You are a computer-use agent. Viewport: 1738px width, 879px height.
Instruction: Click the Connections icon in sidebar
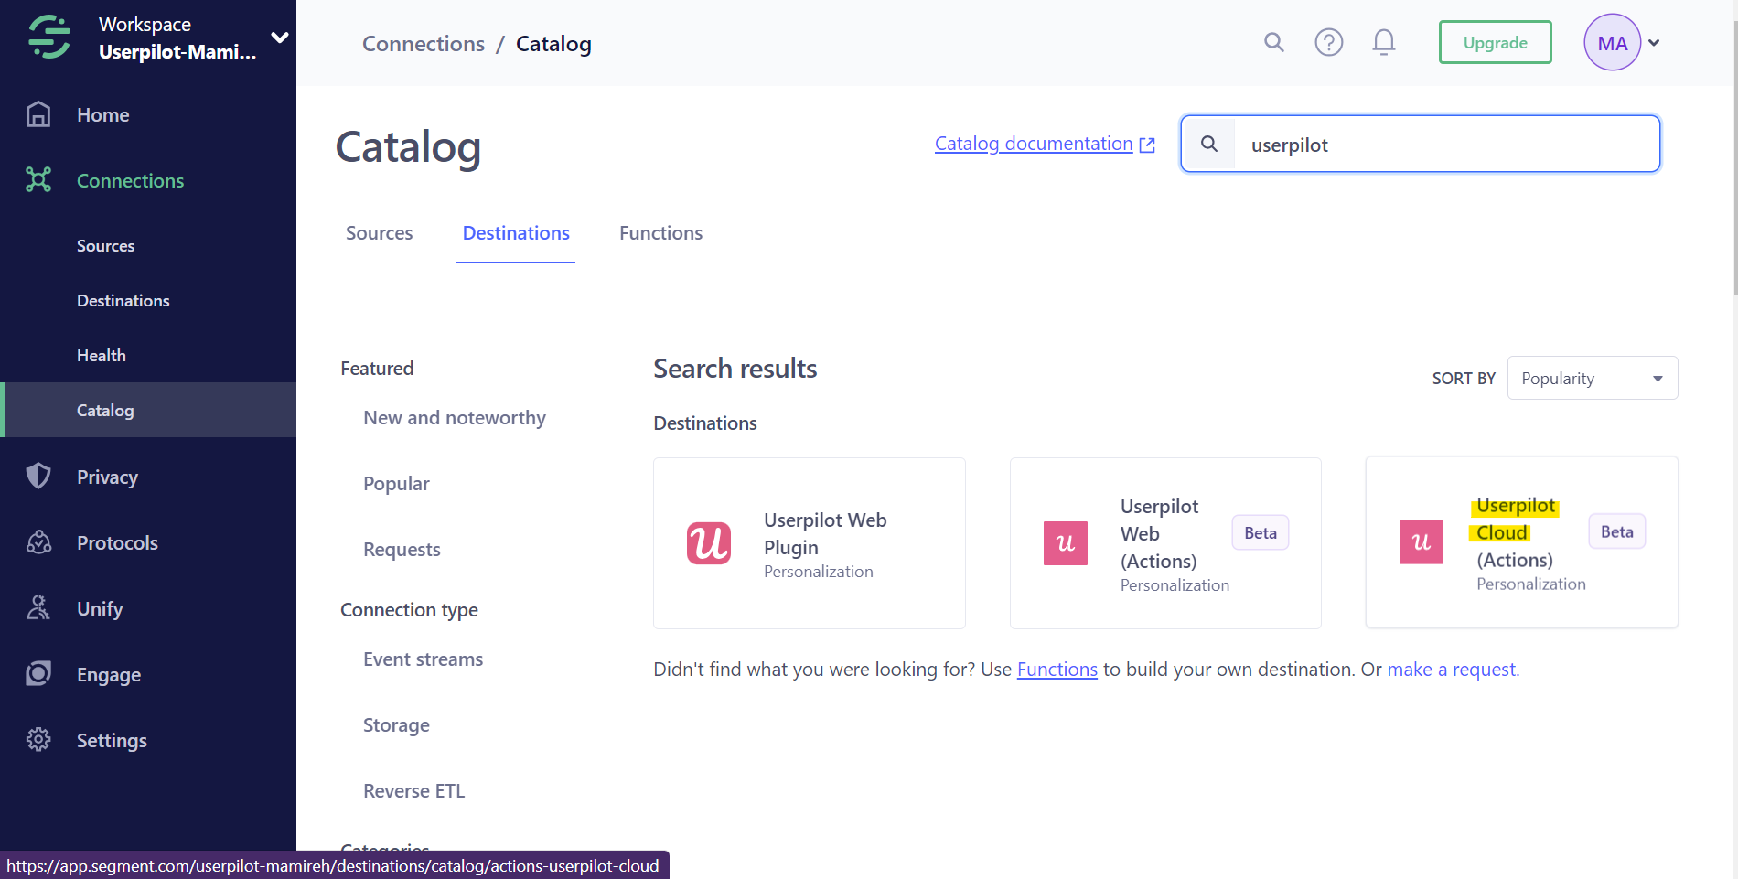click(38, 180)
